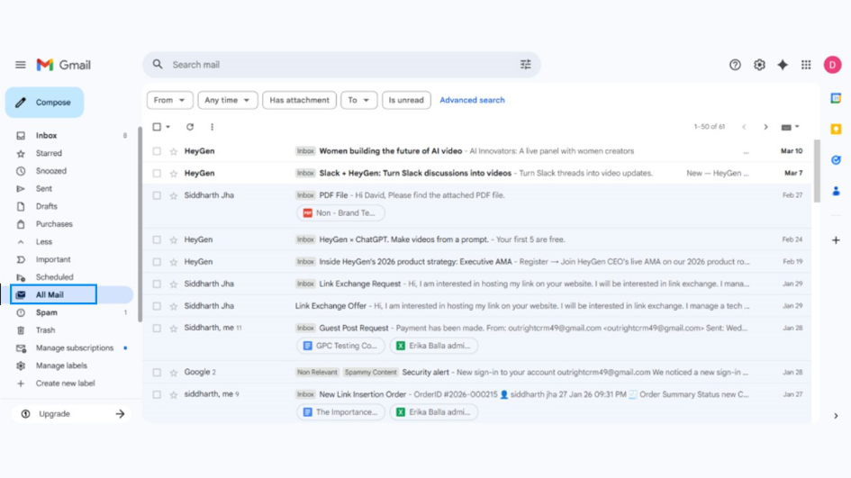The image size is (851, 478).
Task: Open the Support help icon
Action: 735,65
